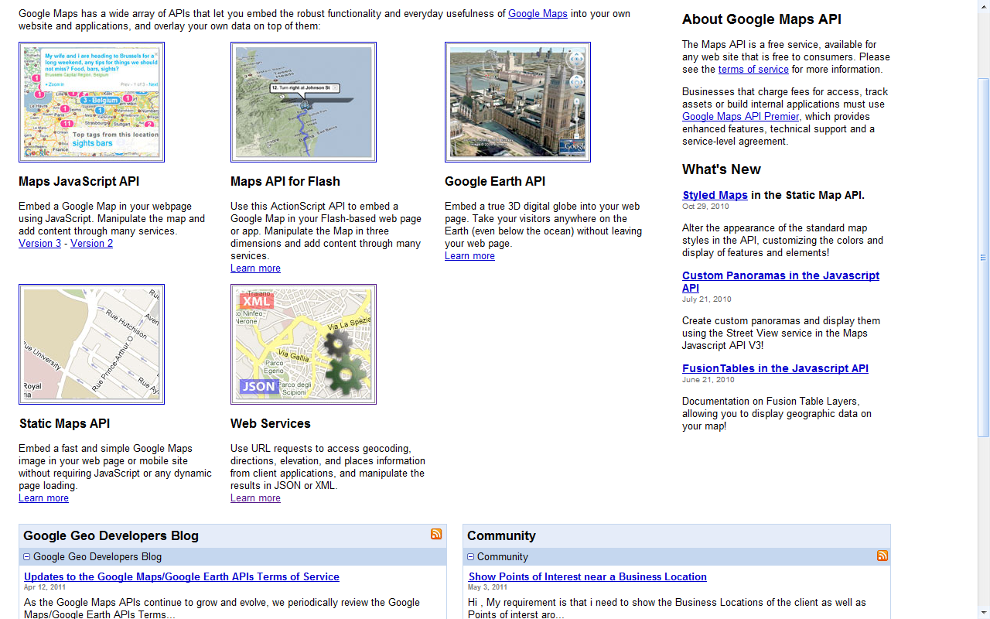990x619 pixels.
Task: Click the Community panel RSS icon
Action: 882,556
